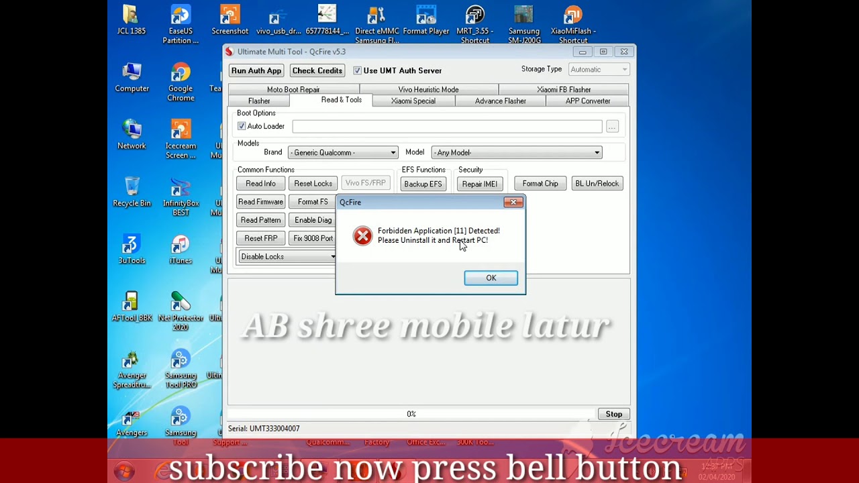Click the Read Info button

click(260, 184)
